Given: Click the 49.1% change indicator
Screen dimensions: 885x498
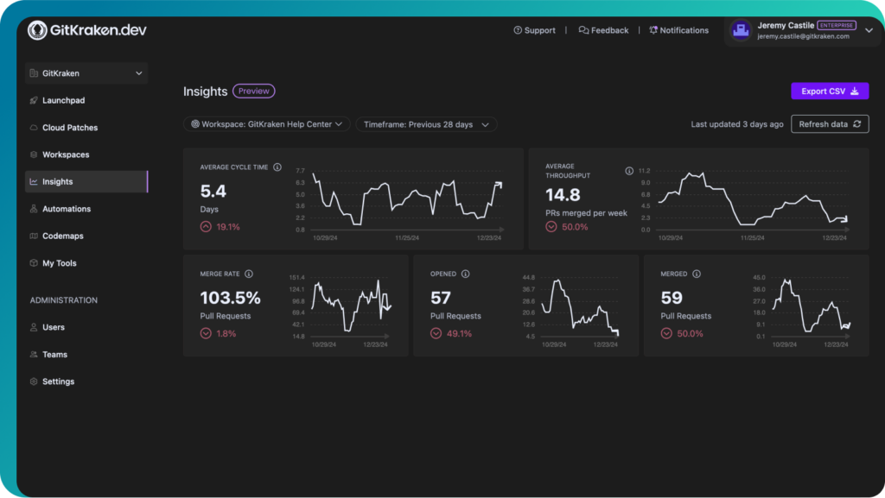Looking at the screenshot, I should (x=451, y=333).
